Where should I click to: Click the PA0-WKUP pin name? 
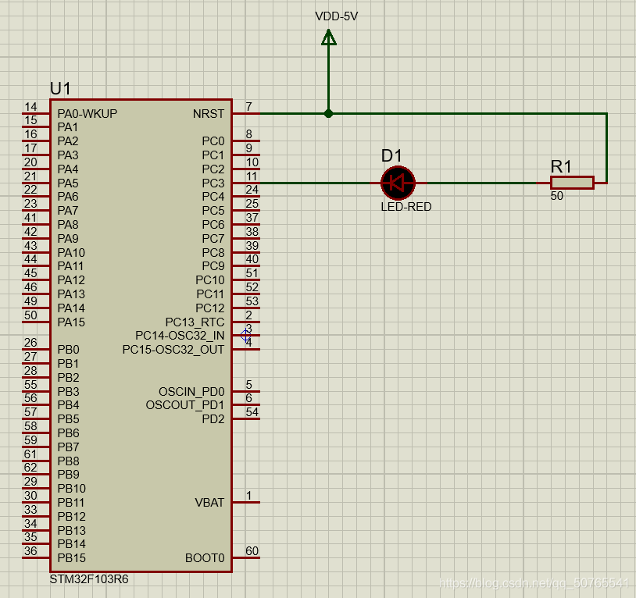coord(88,113)
